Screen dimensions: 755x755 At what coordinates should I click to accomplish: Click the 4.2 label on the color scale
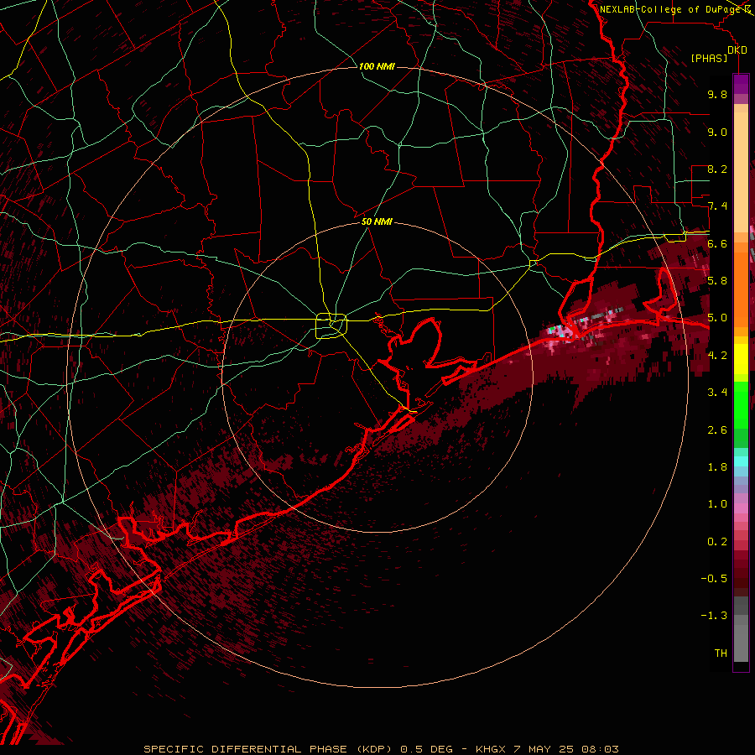pyautogui.click(x=717, y=356)
